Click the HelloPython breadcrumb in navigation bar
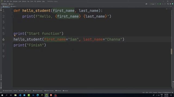174x97 pixels. pyautogui.click(x=4, y=4)
